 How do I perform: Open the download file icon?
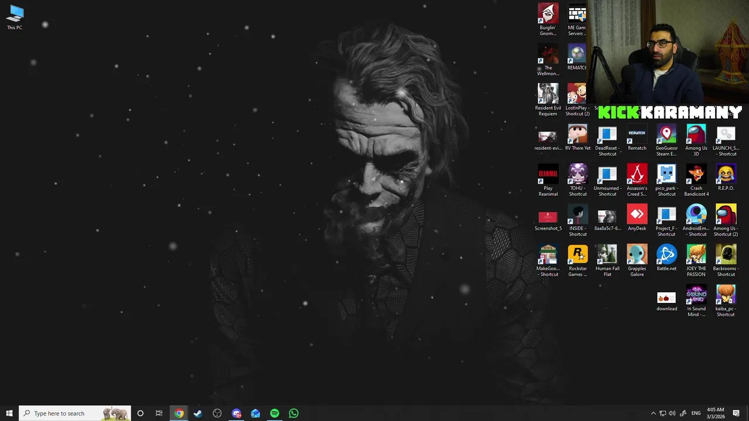666,301
